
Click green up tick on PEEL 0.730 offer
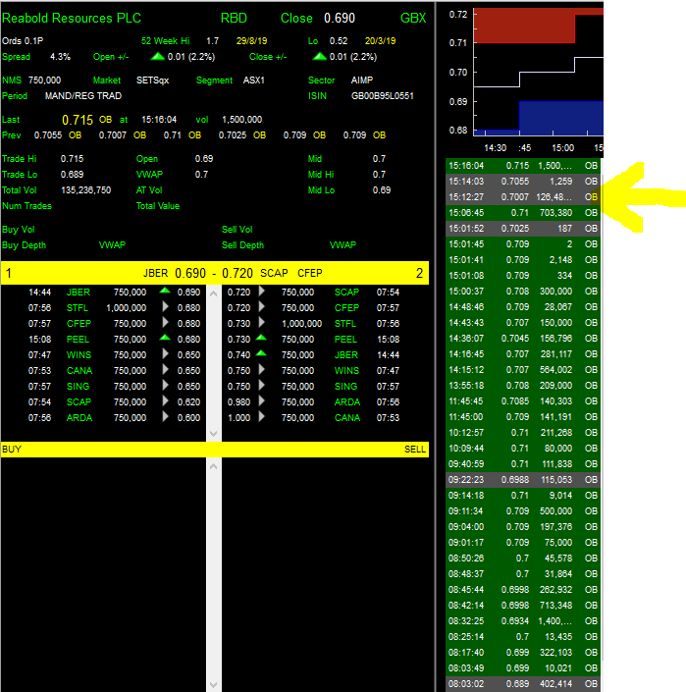pos(261,338)
